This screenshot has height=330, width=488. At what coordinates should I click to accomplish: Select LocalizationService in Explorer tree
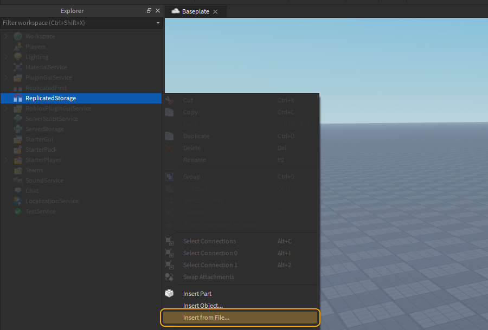point(81,201)
